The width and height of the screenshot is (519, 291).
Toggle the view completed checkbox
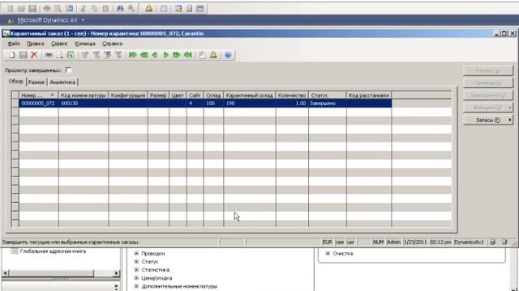(68, 70)
